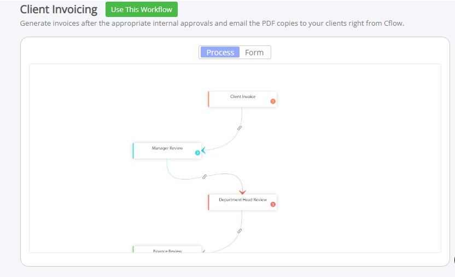Switch to the Form tab
The height and width of the screenshot is (277, 455).
[254, 52]
